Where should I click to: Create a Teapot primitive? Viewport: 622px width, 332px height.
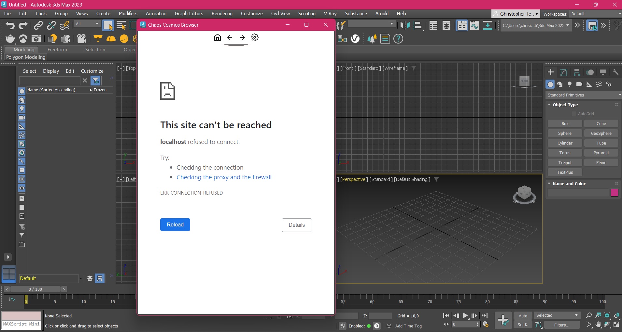click(565, 163)
